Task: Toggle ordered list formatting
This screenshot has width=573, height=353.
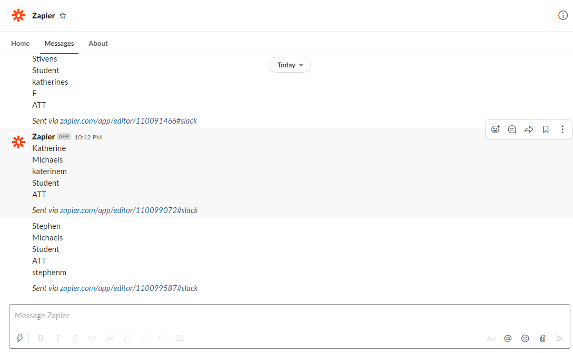Action: (x=127, y=338)
